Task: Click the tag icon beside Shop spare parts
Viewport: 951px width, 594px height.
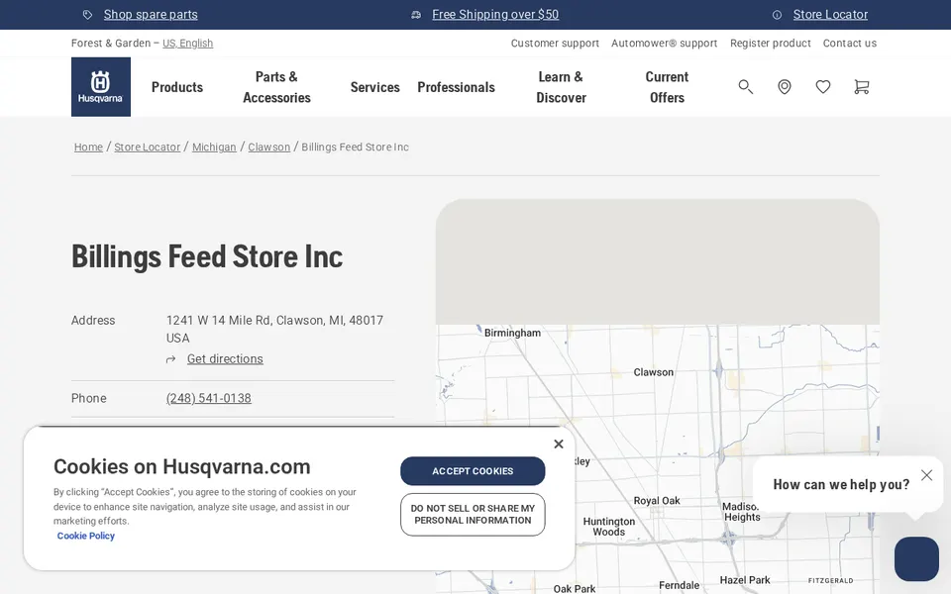Action: 88,15
